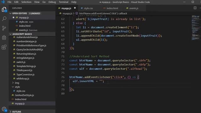Viewport: 201px width, 113px height.
Task: Place cursor on empty line 78
Action: (x=130, y=85)
